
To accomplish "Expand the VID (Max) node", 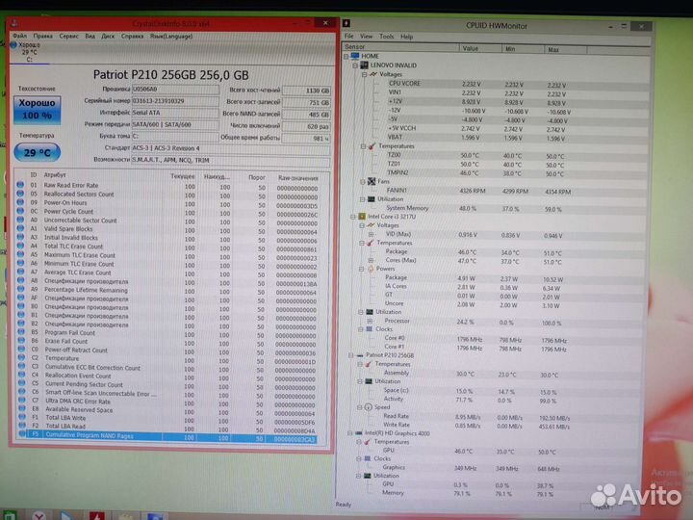I will click(372, 234).
